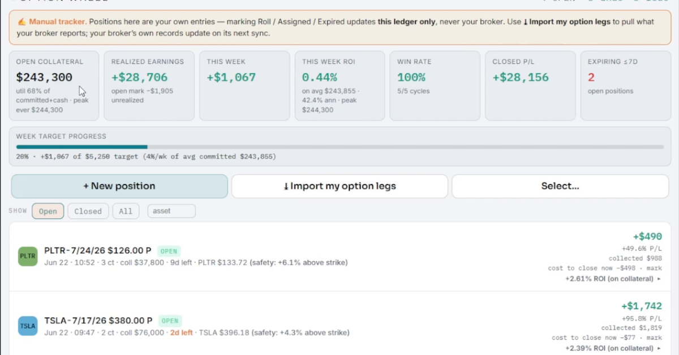Screen dimensions: 679x355
Task: Click the OPEN badge on TSLA row
Action: tap(170, 321)
